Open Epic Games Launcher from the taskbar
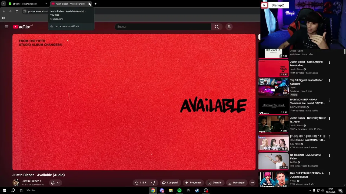 click(188, 190)
